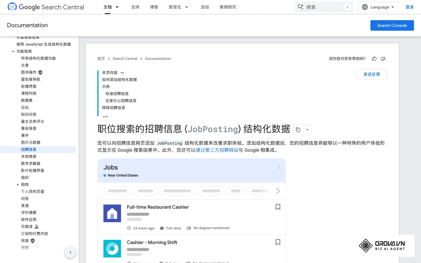
Task: Click the thumbs up helpful icon
Action: pyautogui.click(x=374, y=59)
